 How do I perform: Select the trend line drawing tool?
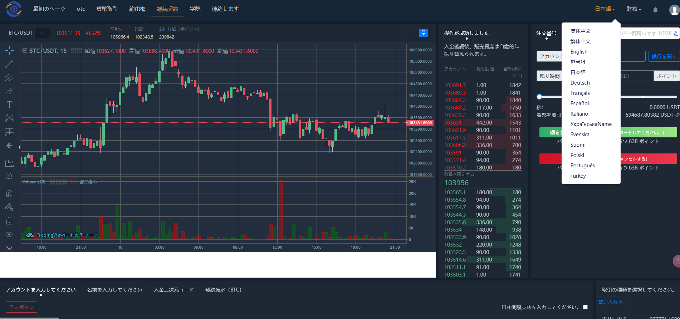9,64
